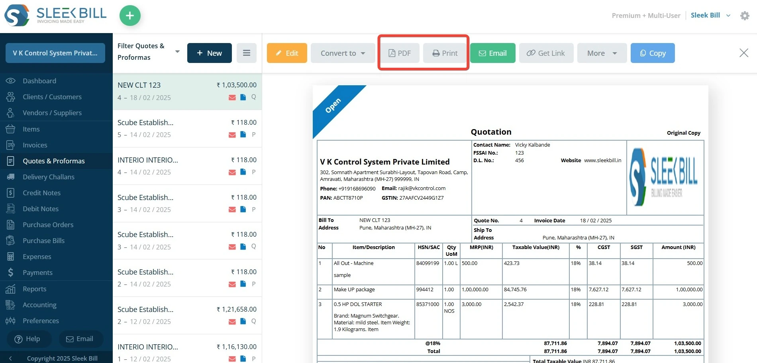Click the email icon on Scube 2 – 14/02/2025 row
The width and height of the screenshot is (757, 363).
[232, 285]
